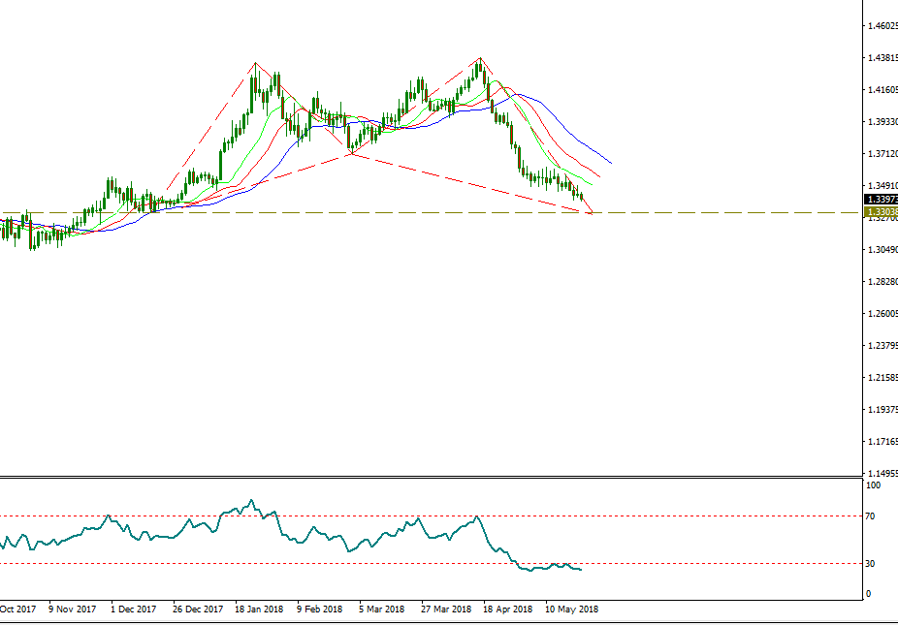898x625 pixels.
Task: Click the 9 Nov 2017 date label
Action: tap(71, 609)
